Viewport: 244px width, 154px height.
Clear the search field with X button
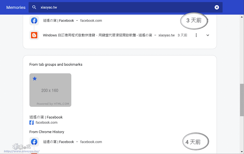point(217,7)
